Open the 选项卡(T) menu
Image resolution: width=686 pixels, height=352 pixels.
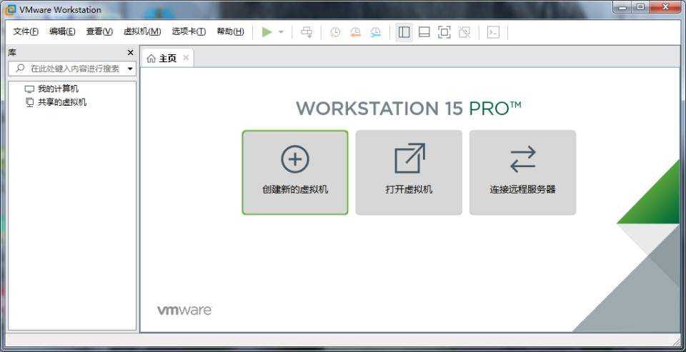click(189, 31)
